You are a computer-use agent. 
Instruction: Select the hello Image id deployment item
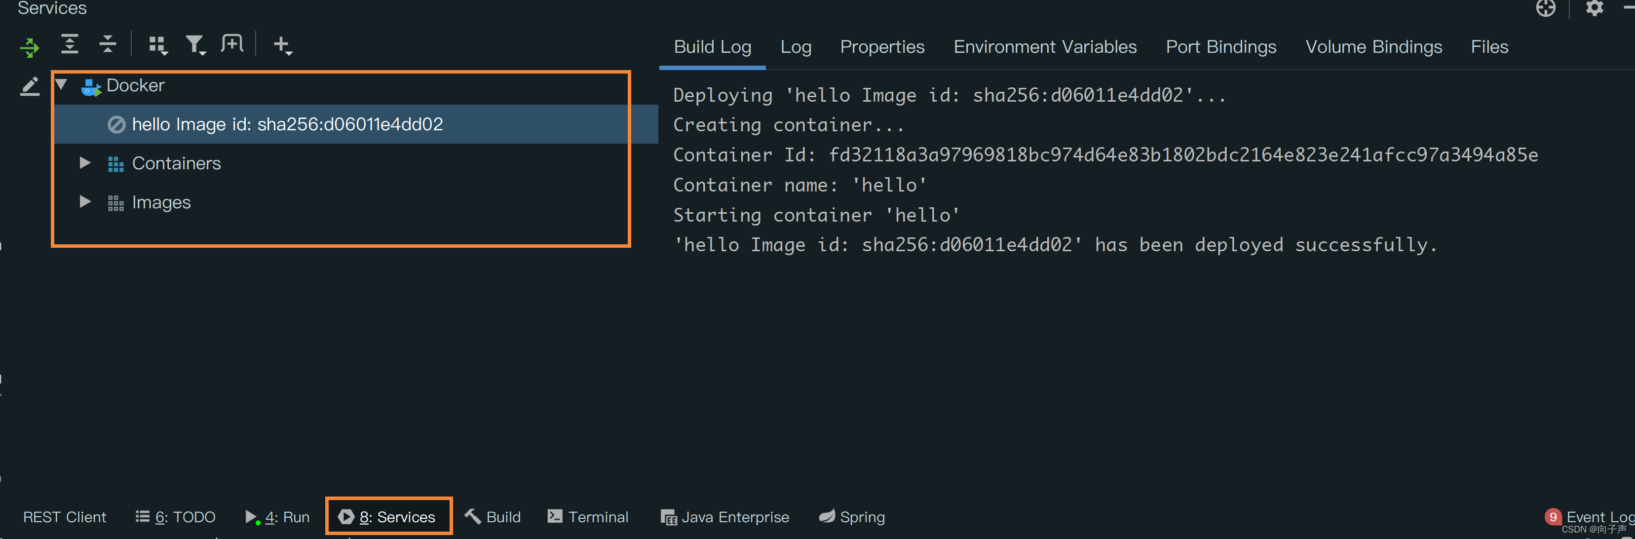[287, 124]
